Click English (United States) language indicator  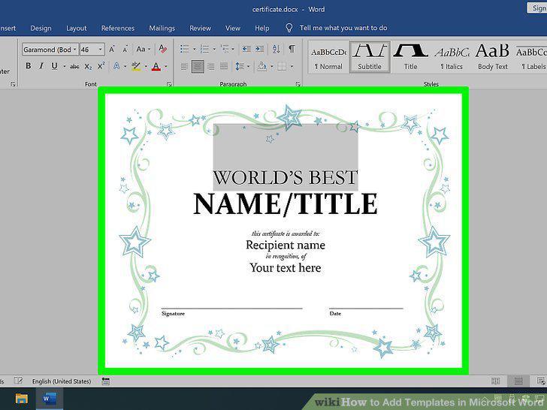click(x=62, y=381)
